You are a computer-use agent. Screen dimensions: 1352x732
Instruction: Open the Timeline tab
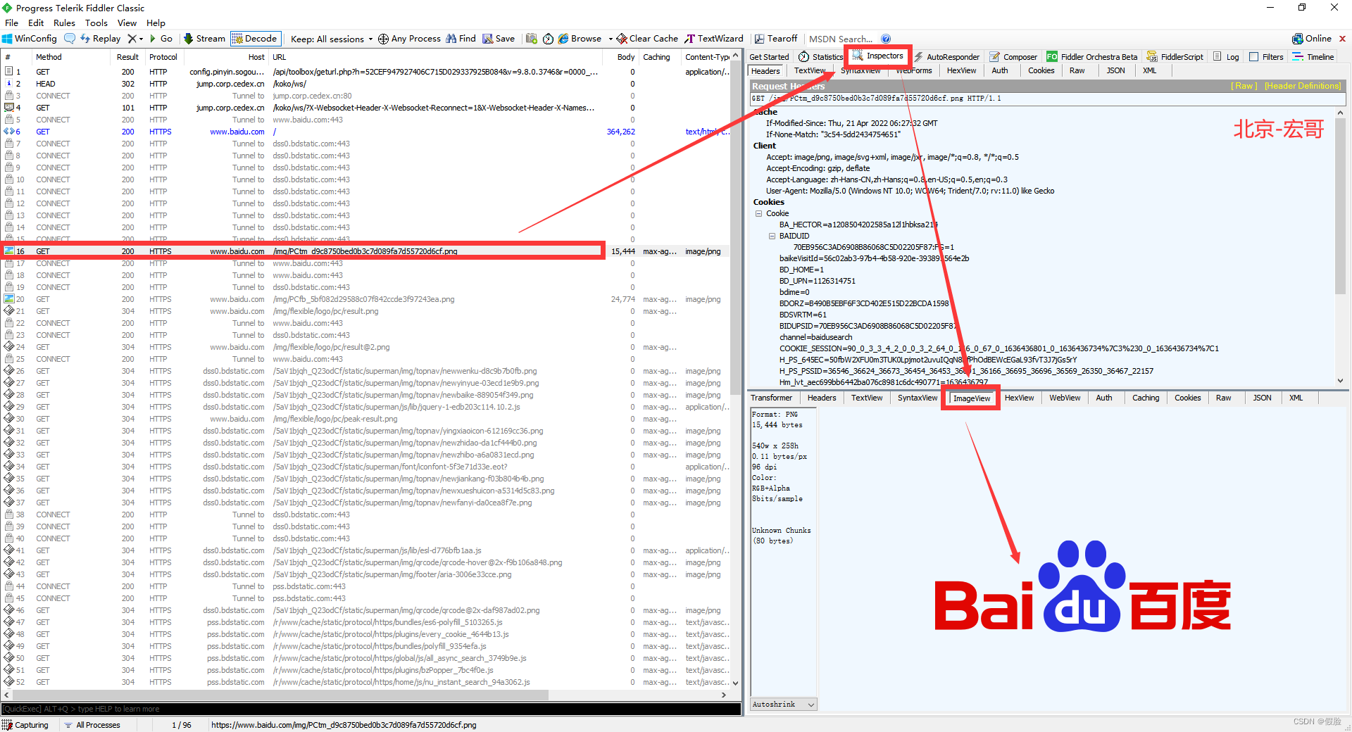tap(1313, 57)
